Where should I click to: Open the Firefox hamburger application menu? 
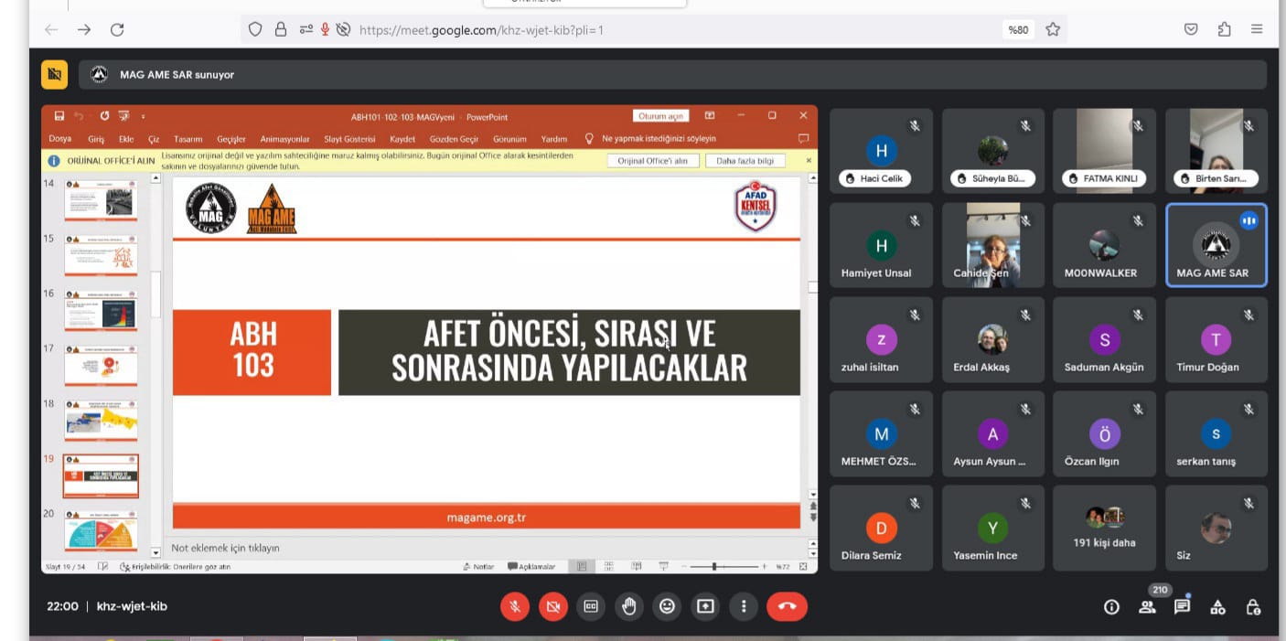tap(1257, 29)
